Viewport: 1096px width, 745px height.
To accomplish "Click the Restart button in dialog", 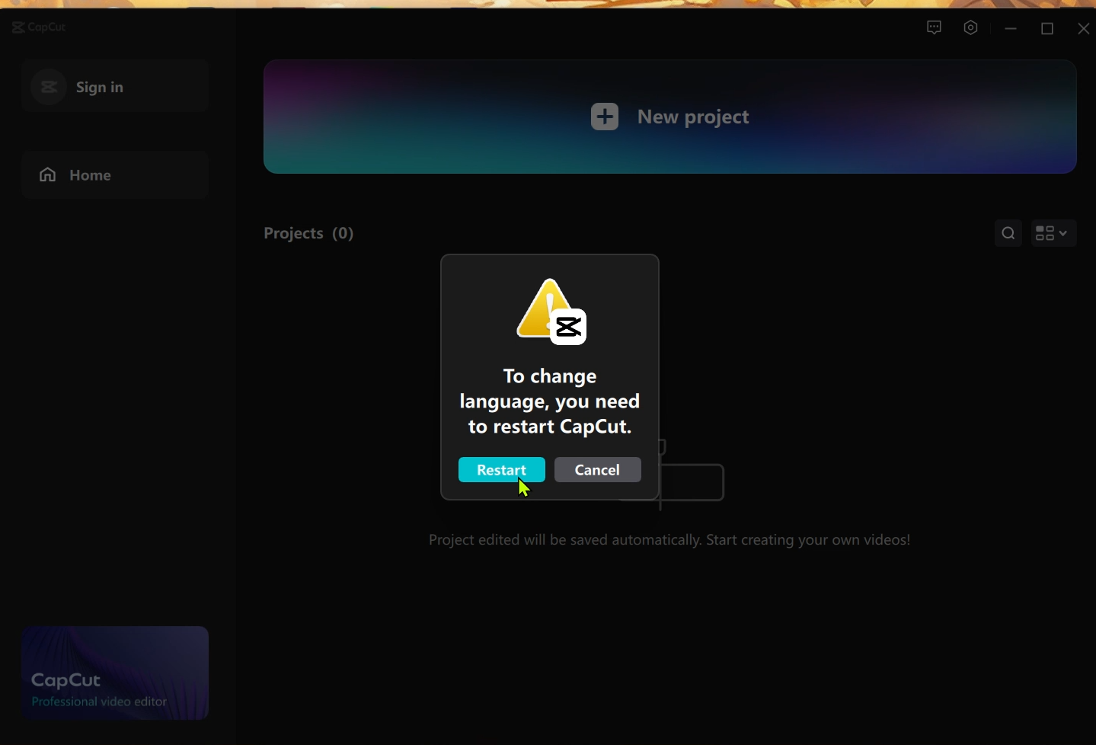I will click(501, 470).
